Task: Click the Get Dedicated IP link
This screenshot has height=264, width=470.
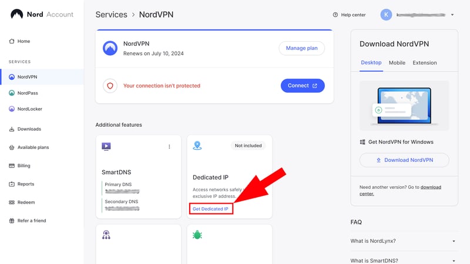Action: click(210, 209)
